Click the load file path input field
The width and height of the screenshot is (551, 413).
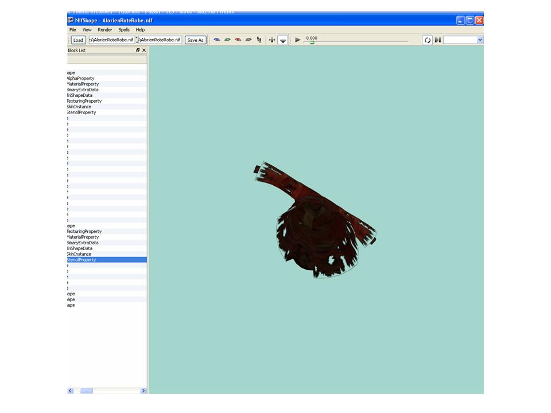point(112,40)
